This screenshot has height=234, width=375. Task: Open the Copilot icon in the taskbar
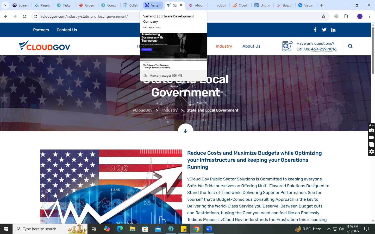click(x=107, y=229)
